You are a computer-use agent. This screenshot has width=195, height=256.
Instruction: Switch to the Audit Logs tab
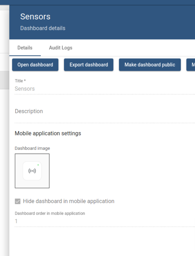[61, 48]
